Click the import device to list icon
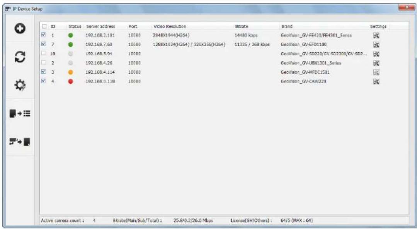Screen dimensions: 417x229 point(20,114)
